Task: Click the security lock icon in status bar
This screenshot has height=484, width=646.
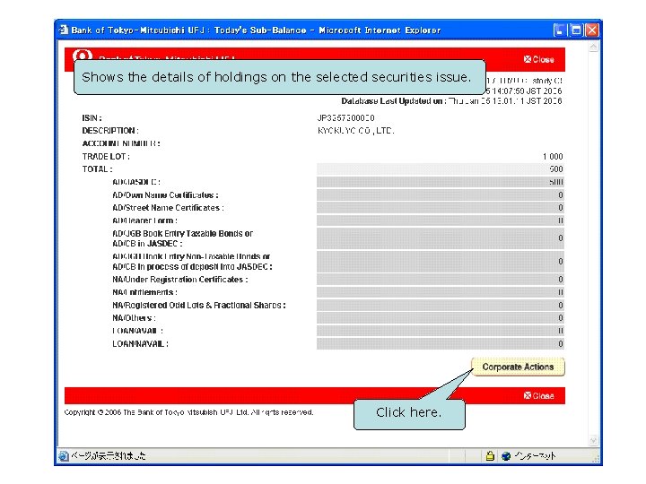Action: point(490,455)
